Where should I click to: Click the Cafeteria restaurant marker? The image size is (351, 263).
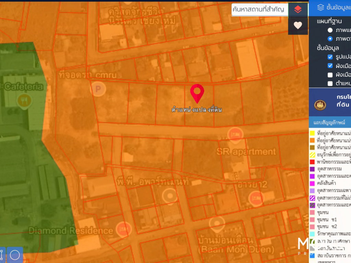click(24, 101)
